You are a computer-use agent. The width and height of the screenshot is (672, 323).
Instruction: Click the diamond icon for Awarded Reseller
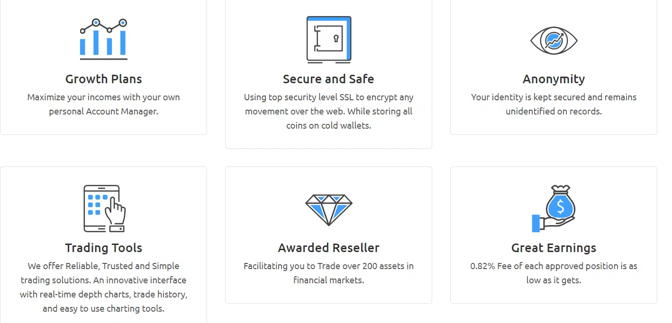point(328,209)
